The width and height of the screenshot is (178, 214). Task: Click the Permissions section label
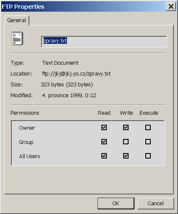click(x=25, y=113)
